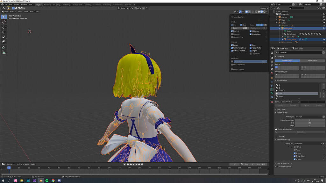Viewport: 326px width, 183px height.
Task: Choose the Move tool
Action: pos(4,27)
